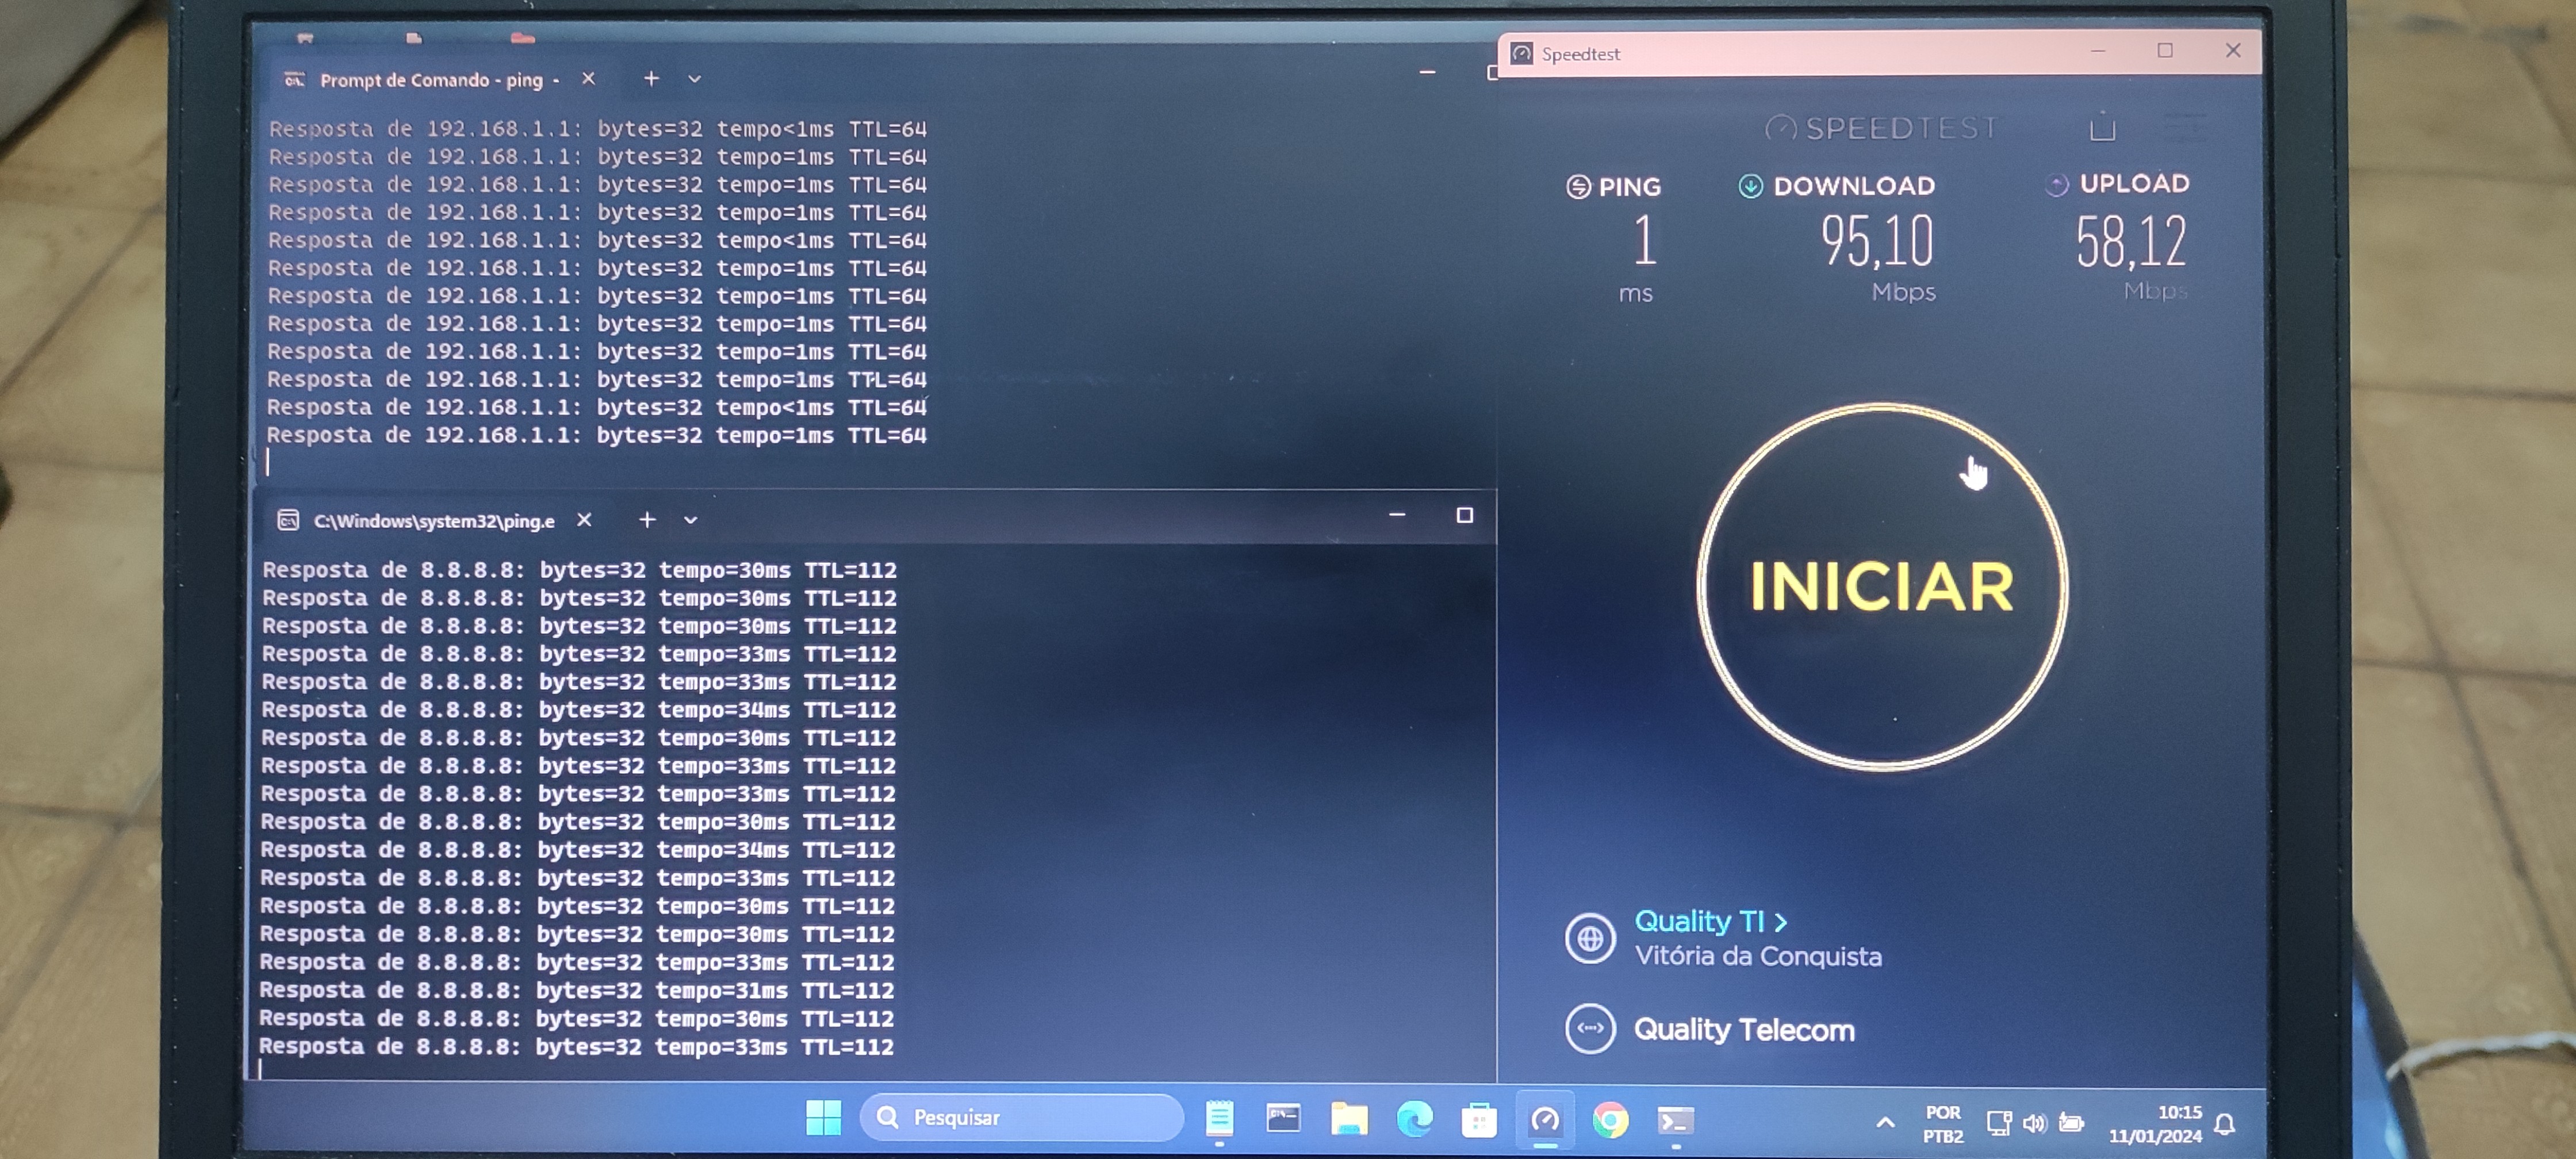Close the Prompt de Comando ping tab
2576x1159 pixels.
pyautogui.click(x=588, y=78)
